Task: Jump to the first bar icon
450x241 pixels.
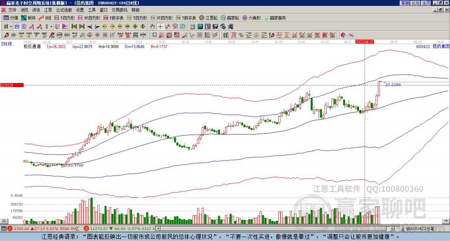Action: click(74, 27)
